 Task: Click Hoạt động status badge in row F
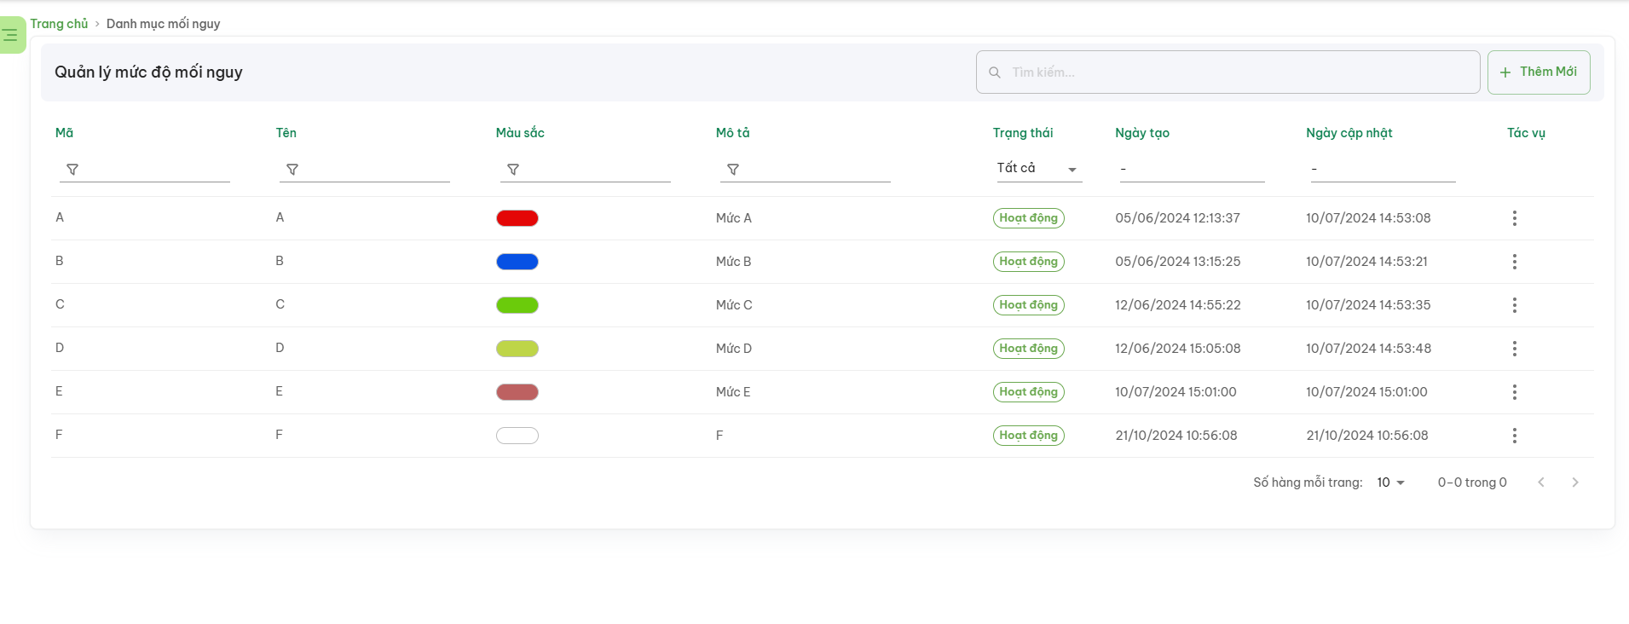click(x=1029, y=436)
